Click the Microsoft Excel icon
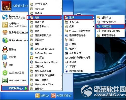This screenshot has width=126, height=100. (5, 80)
